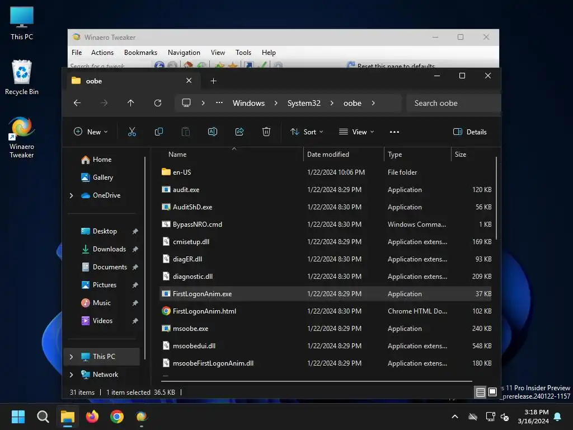This screenshot has width=573, height=430.
Task: Sort by Date modified column header
Action: (344, 155)
